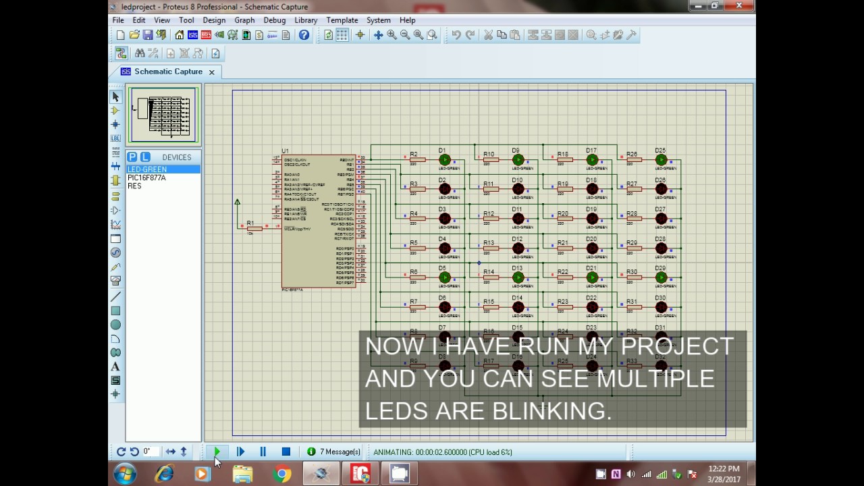The height and width of the screenshot is (486, 864).
Task: Click the Cut scissors icon
Action: (488, 35)
